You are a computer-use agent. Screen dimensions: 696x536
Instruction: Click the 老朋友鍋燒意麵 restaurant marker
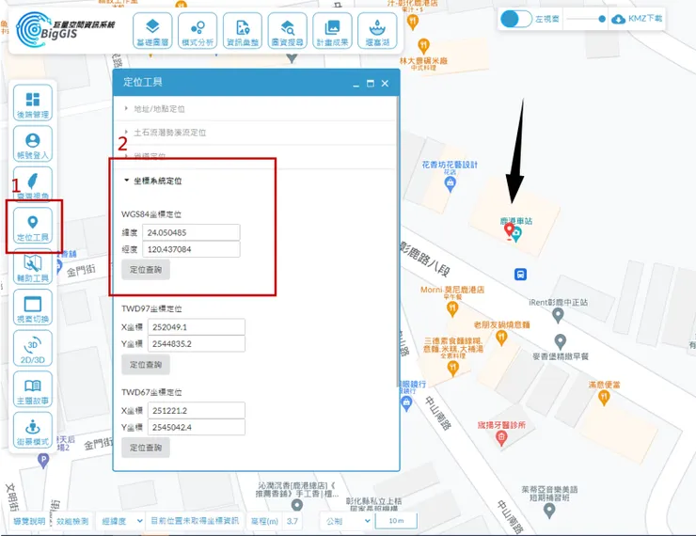pyautogui.click(x=501, y=339)
